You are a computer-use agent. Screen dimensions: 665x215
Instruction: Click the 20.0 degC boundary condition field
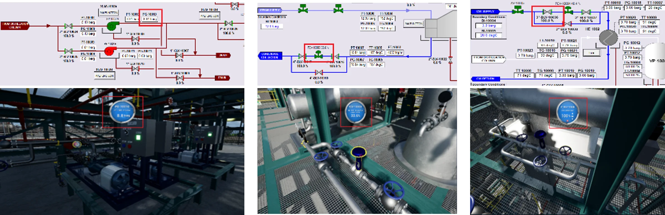(488, 35)
